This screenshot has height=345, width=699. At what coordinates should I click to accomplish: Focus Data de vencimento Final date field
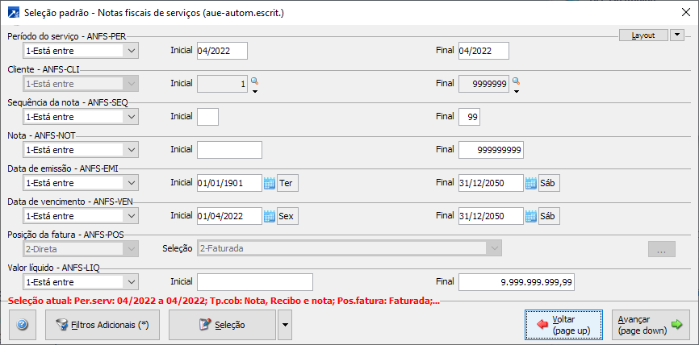point(491,216)
